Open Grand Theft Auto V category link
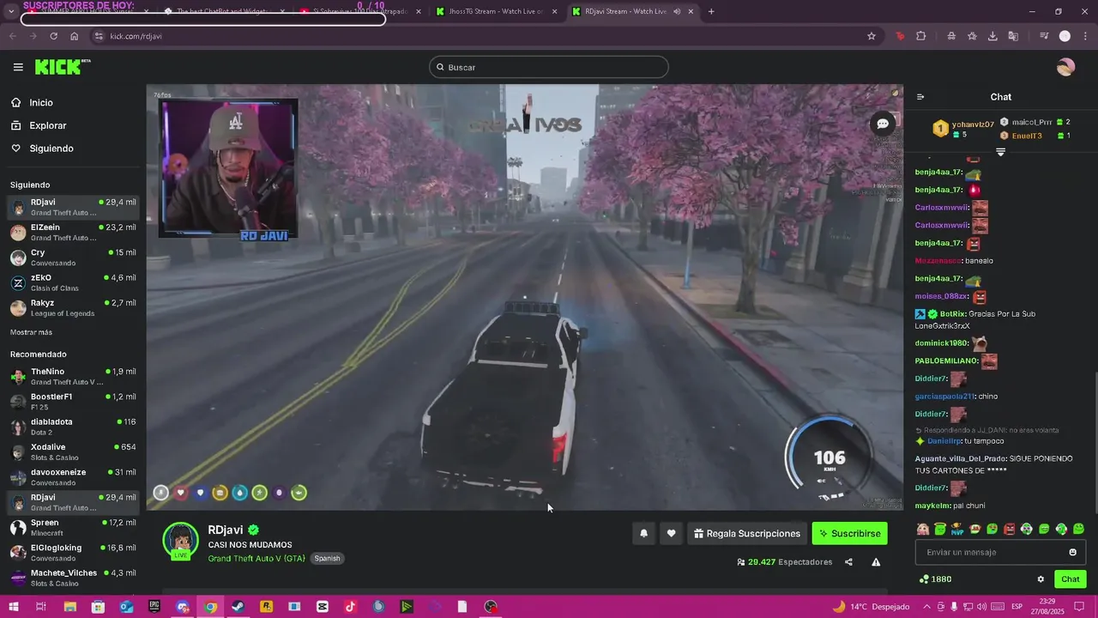The height and width of the screenshot is (618, 1098). click(256, 558)
